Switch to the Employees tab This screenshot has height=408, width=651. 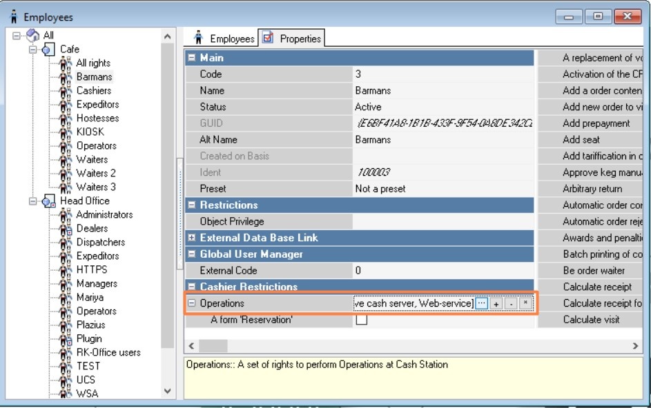(x=222, y=39)
